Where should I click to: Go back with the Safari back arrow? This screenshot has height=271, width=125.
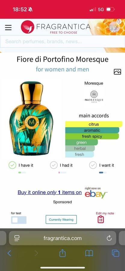pyautogui.click(x=9, y=253)
